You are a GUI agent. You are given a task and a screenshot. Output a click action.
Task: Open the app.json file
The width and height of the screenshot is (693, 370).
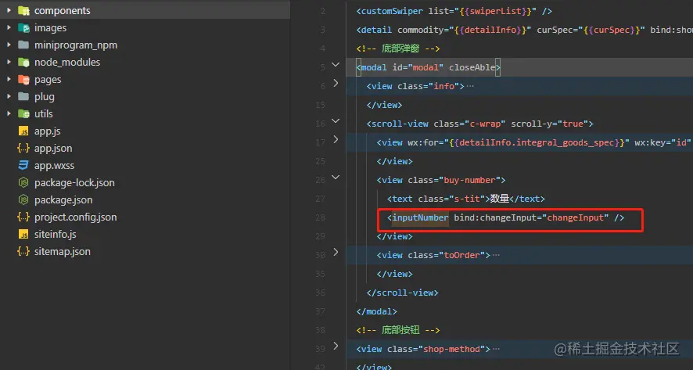(x=53, y=148)
